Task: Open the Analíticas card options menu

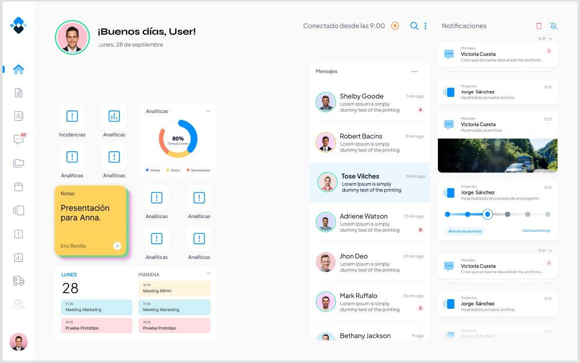Action: click(208, 111)
